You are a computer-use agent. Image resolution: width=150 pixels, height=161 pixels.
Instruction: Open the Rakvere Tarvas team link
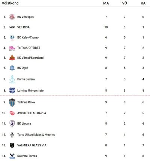point(27,156)
